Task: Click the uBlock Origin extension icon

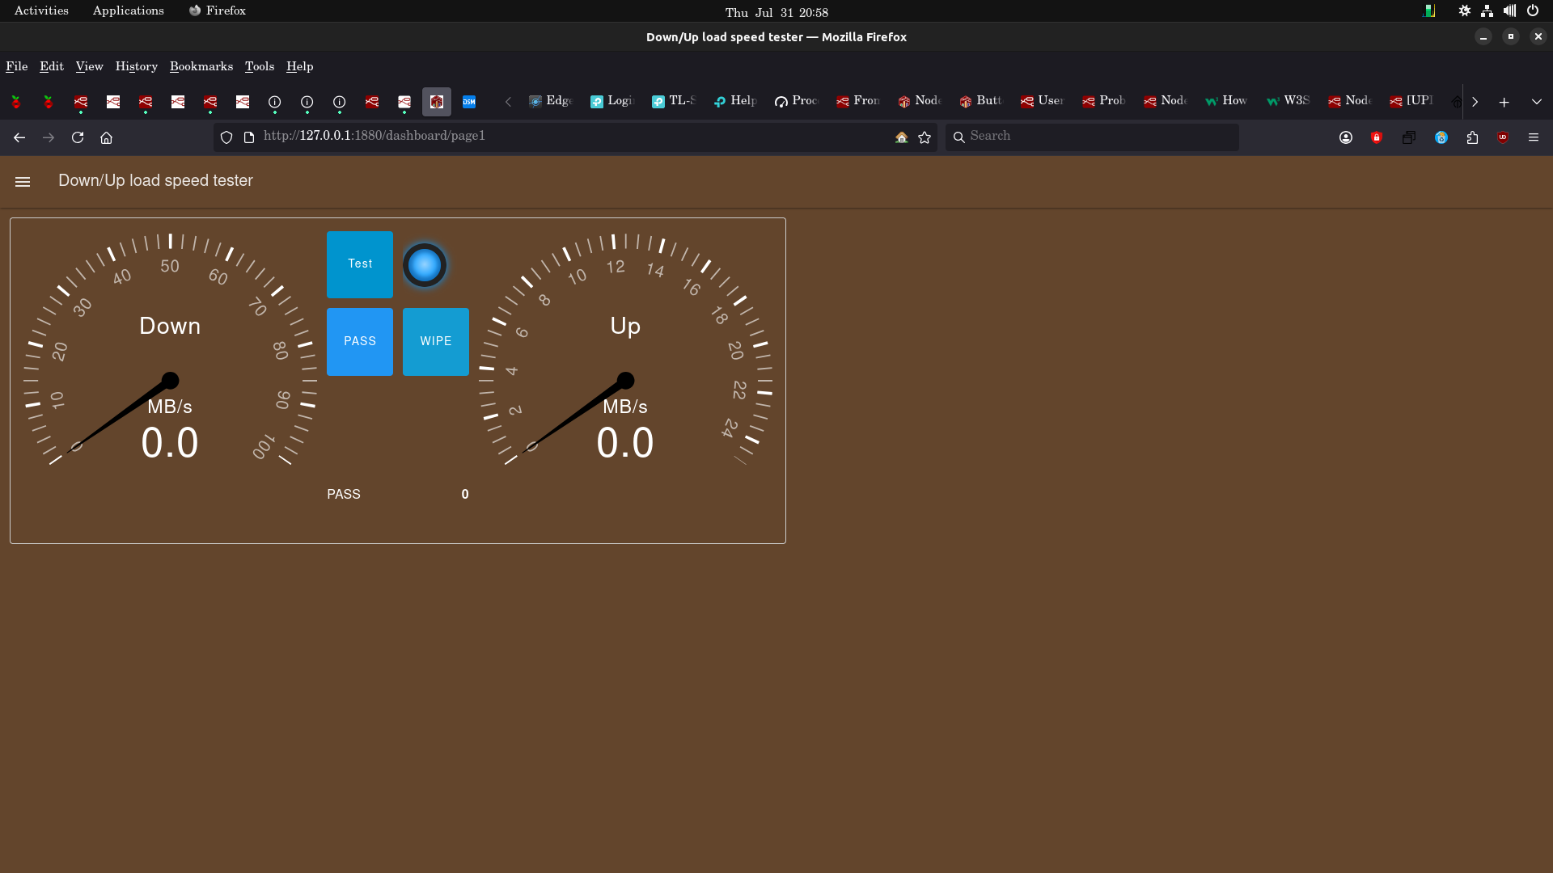Action: point(1503,137)
